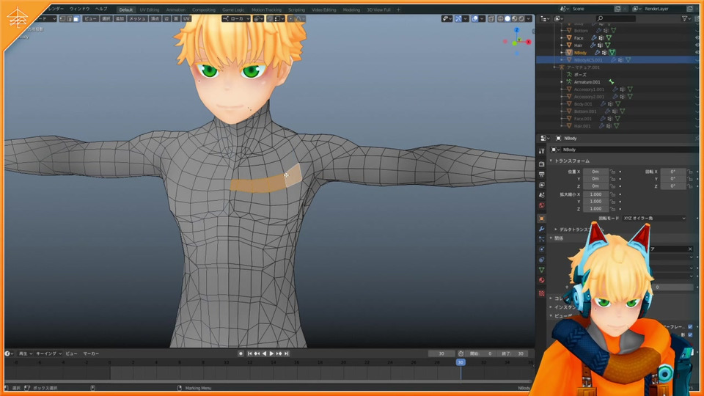Open the ヘルプ menu
704x396 pixels.
click(101, 9)
